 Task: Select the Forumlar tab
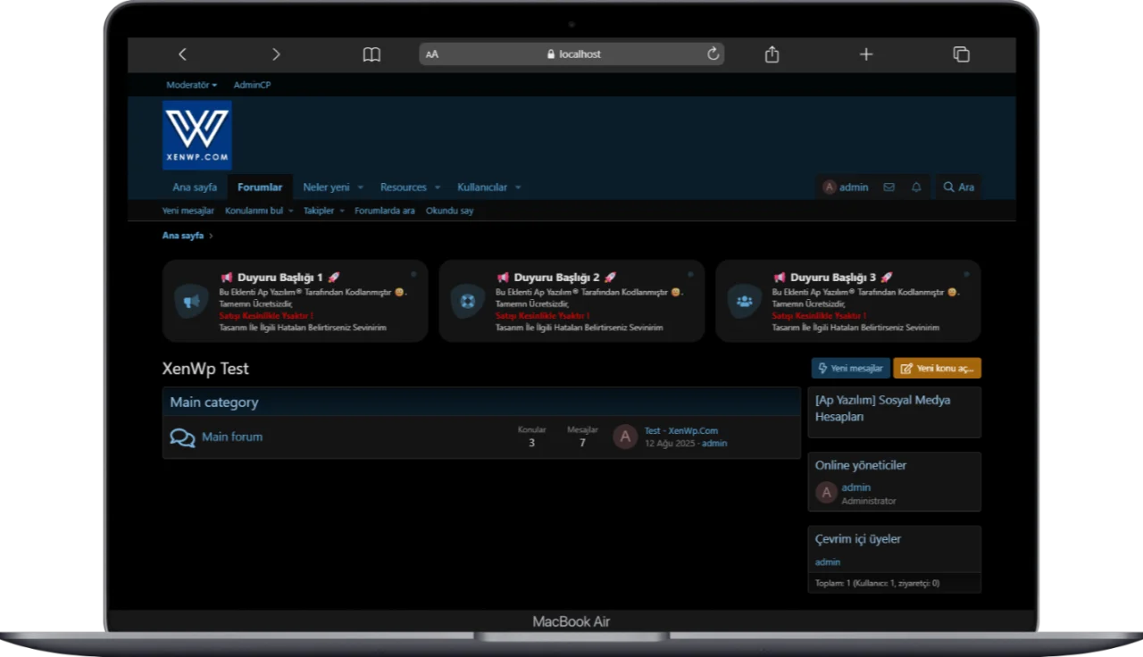click(260, 187)
